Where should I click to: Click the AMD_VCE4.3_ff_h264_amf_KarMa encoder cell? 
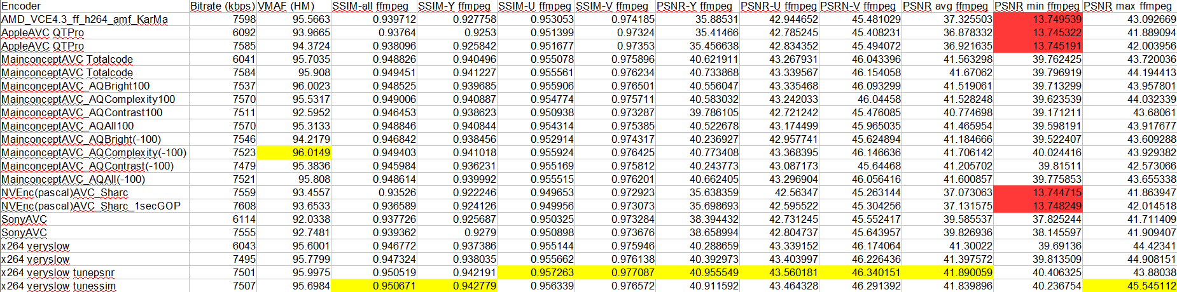coord(95,20)
